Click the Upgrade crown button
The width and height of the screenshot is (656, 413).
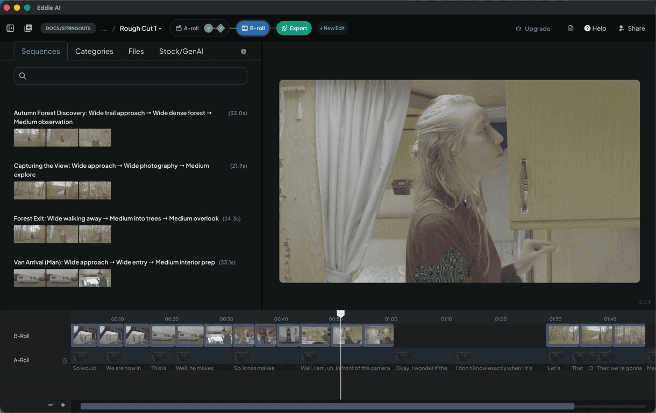tap(532, 29)
